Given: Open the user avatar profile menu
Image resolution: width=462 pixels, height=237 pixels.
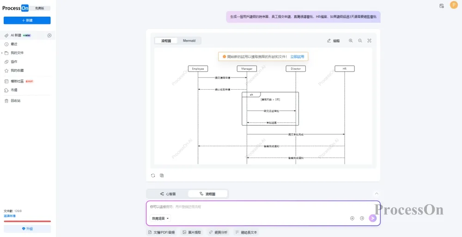Looking at the screenshot, I should 453,5.
